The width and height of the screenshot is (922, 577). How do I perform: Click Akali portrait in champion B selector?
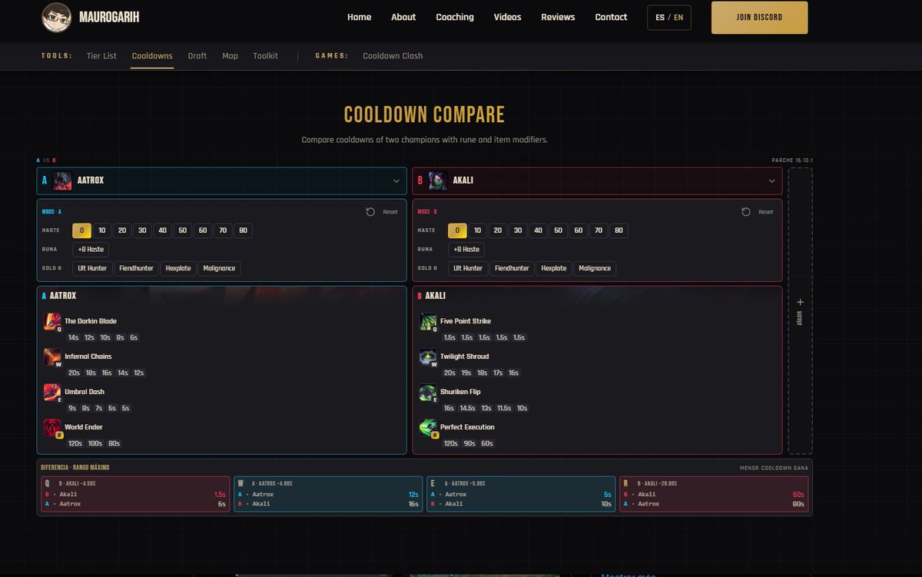(437, 181)
